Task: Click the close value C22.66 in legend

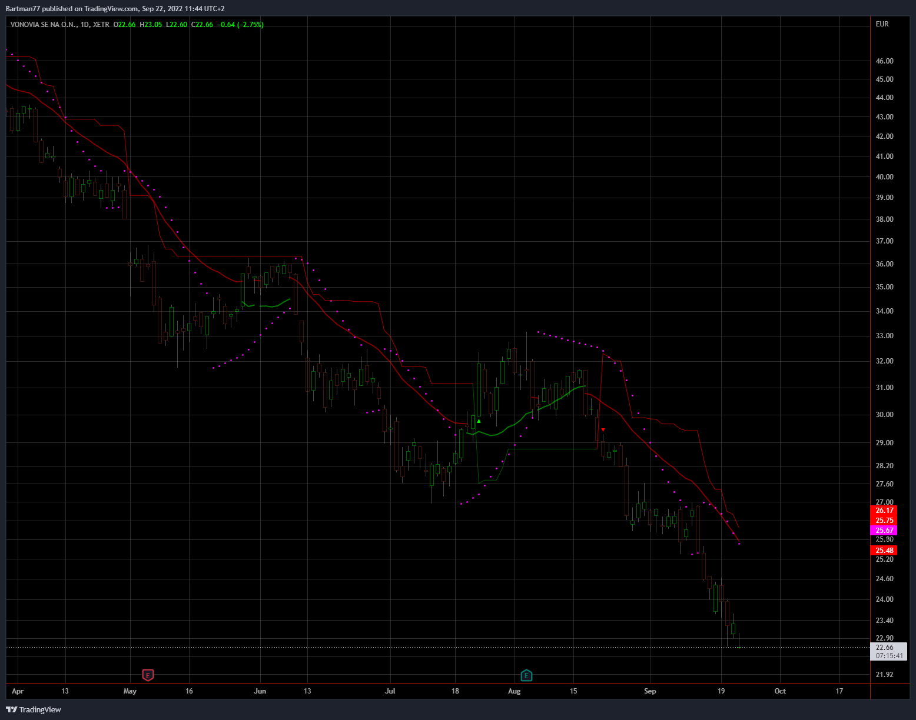Action: coord(203,25)
